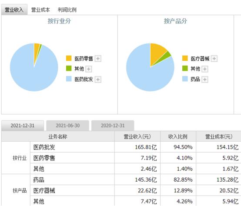Click the 药品 table row name
This screenshot has height=206, width=241.
coord(39,180)
